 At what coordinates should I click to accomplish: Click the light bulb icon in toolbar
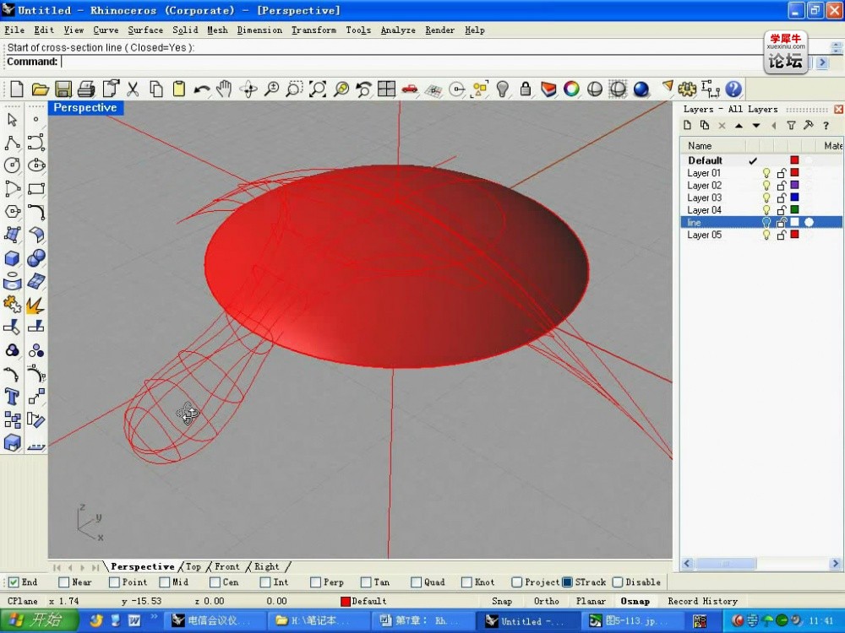coord(502,89)
